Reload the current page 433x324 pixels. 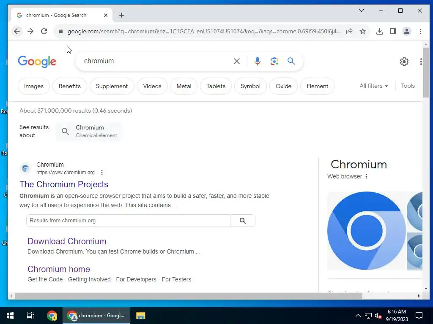click(x=44, y=31)
